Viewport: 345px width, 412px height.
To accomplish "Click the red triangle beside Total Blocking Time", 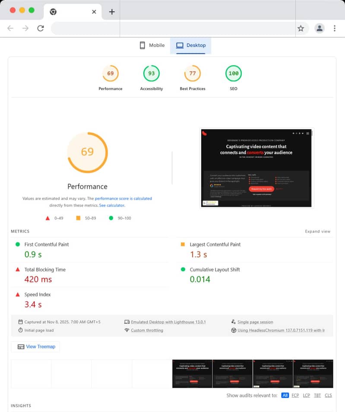I will pos(18,269).
